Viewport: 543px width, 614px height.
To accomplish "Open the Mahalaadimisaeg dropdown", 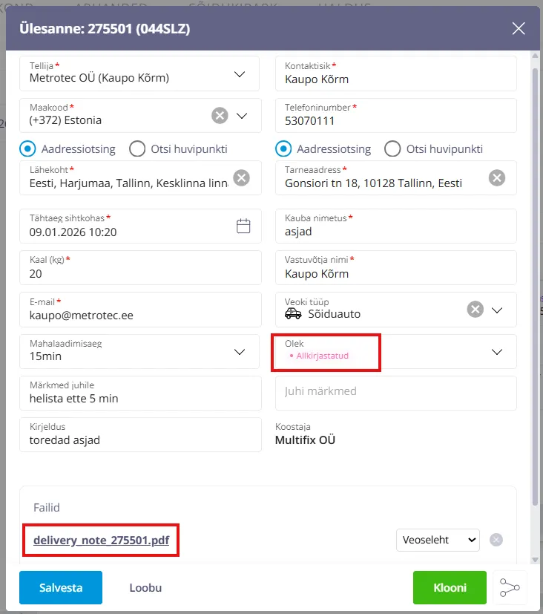I will [x=239, y=351].
